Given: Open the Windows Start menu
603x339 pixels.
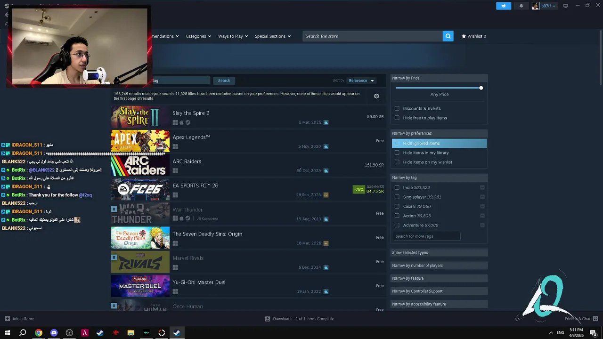Looking at the screenshot, I should pos(8,333).
